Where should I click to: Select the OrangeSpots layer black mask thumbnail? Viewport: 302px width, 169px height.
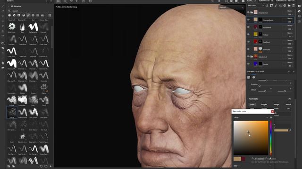(260, 20)
